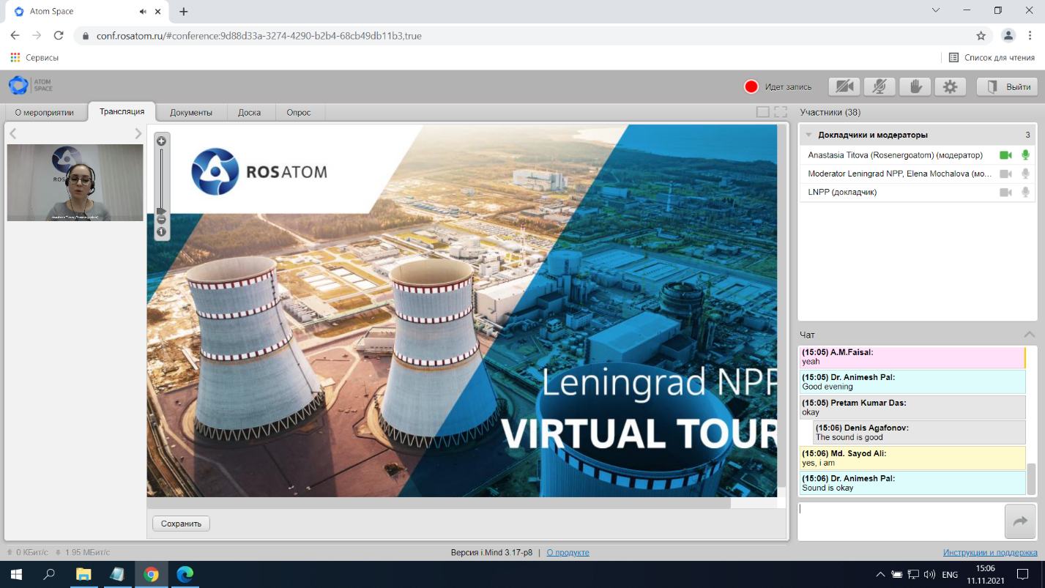This screenshot has width=1045, height=588.
Task: Click the Выйти exit button
Action: click(1007, 86)
